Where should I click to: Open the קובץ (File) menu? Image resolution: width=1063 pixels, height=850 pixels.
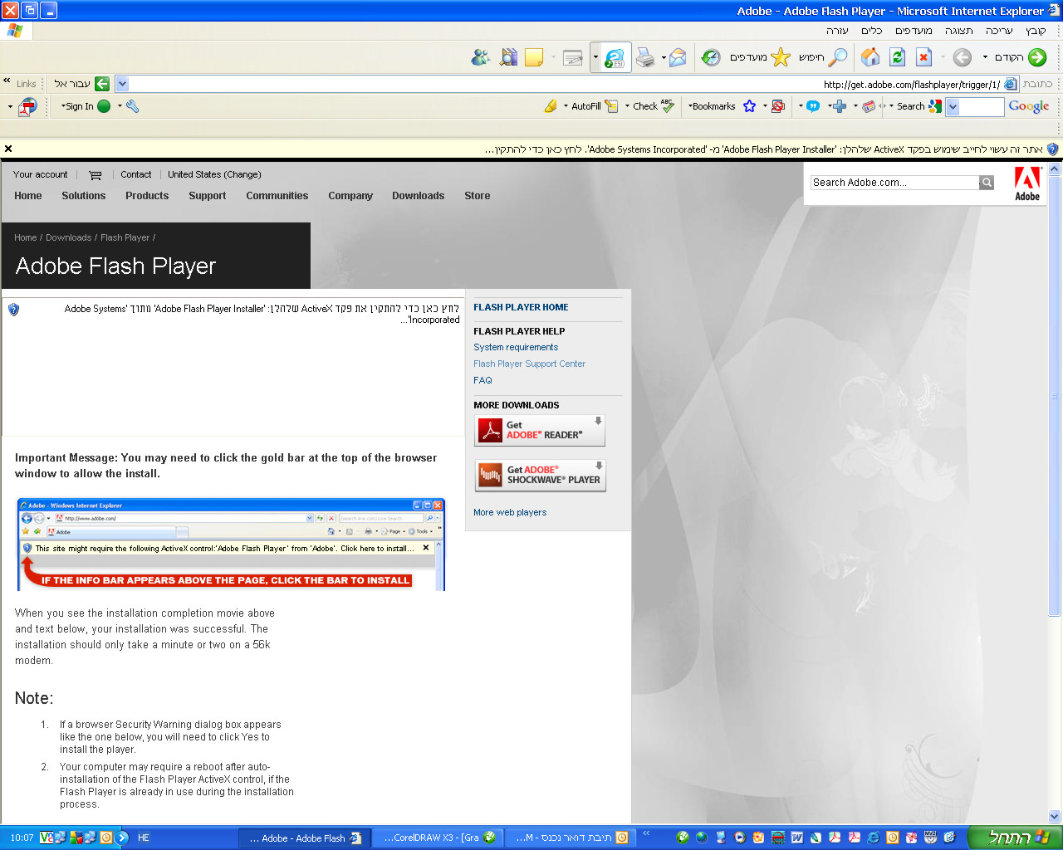(x=1036, y=31)
